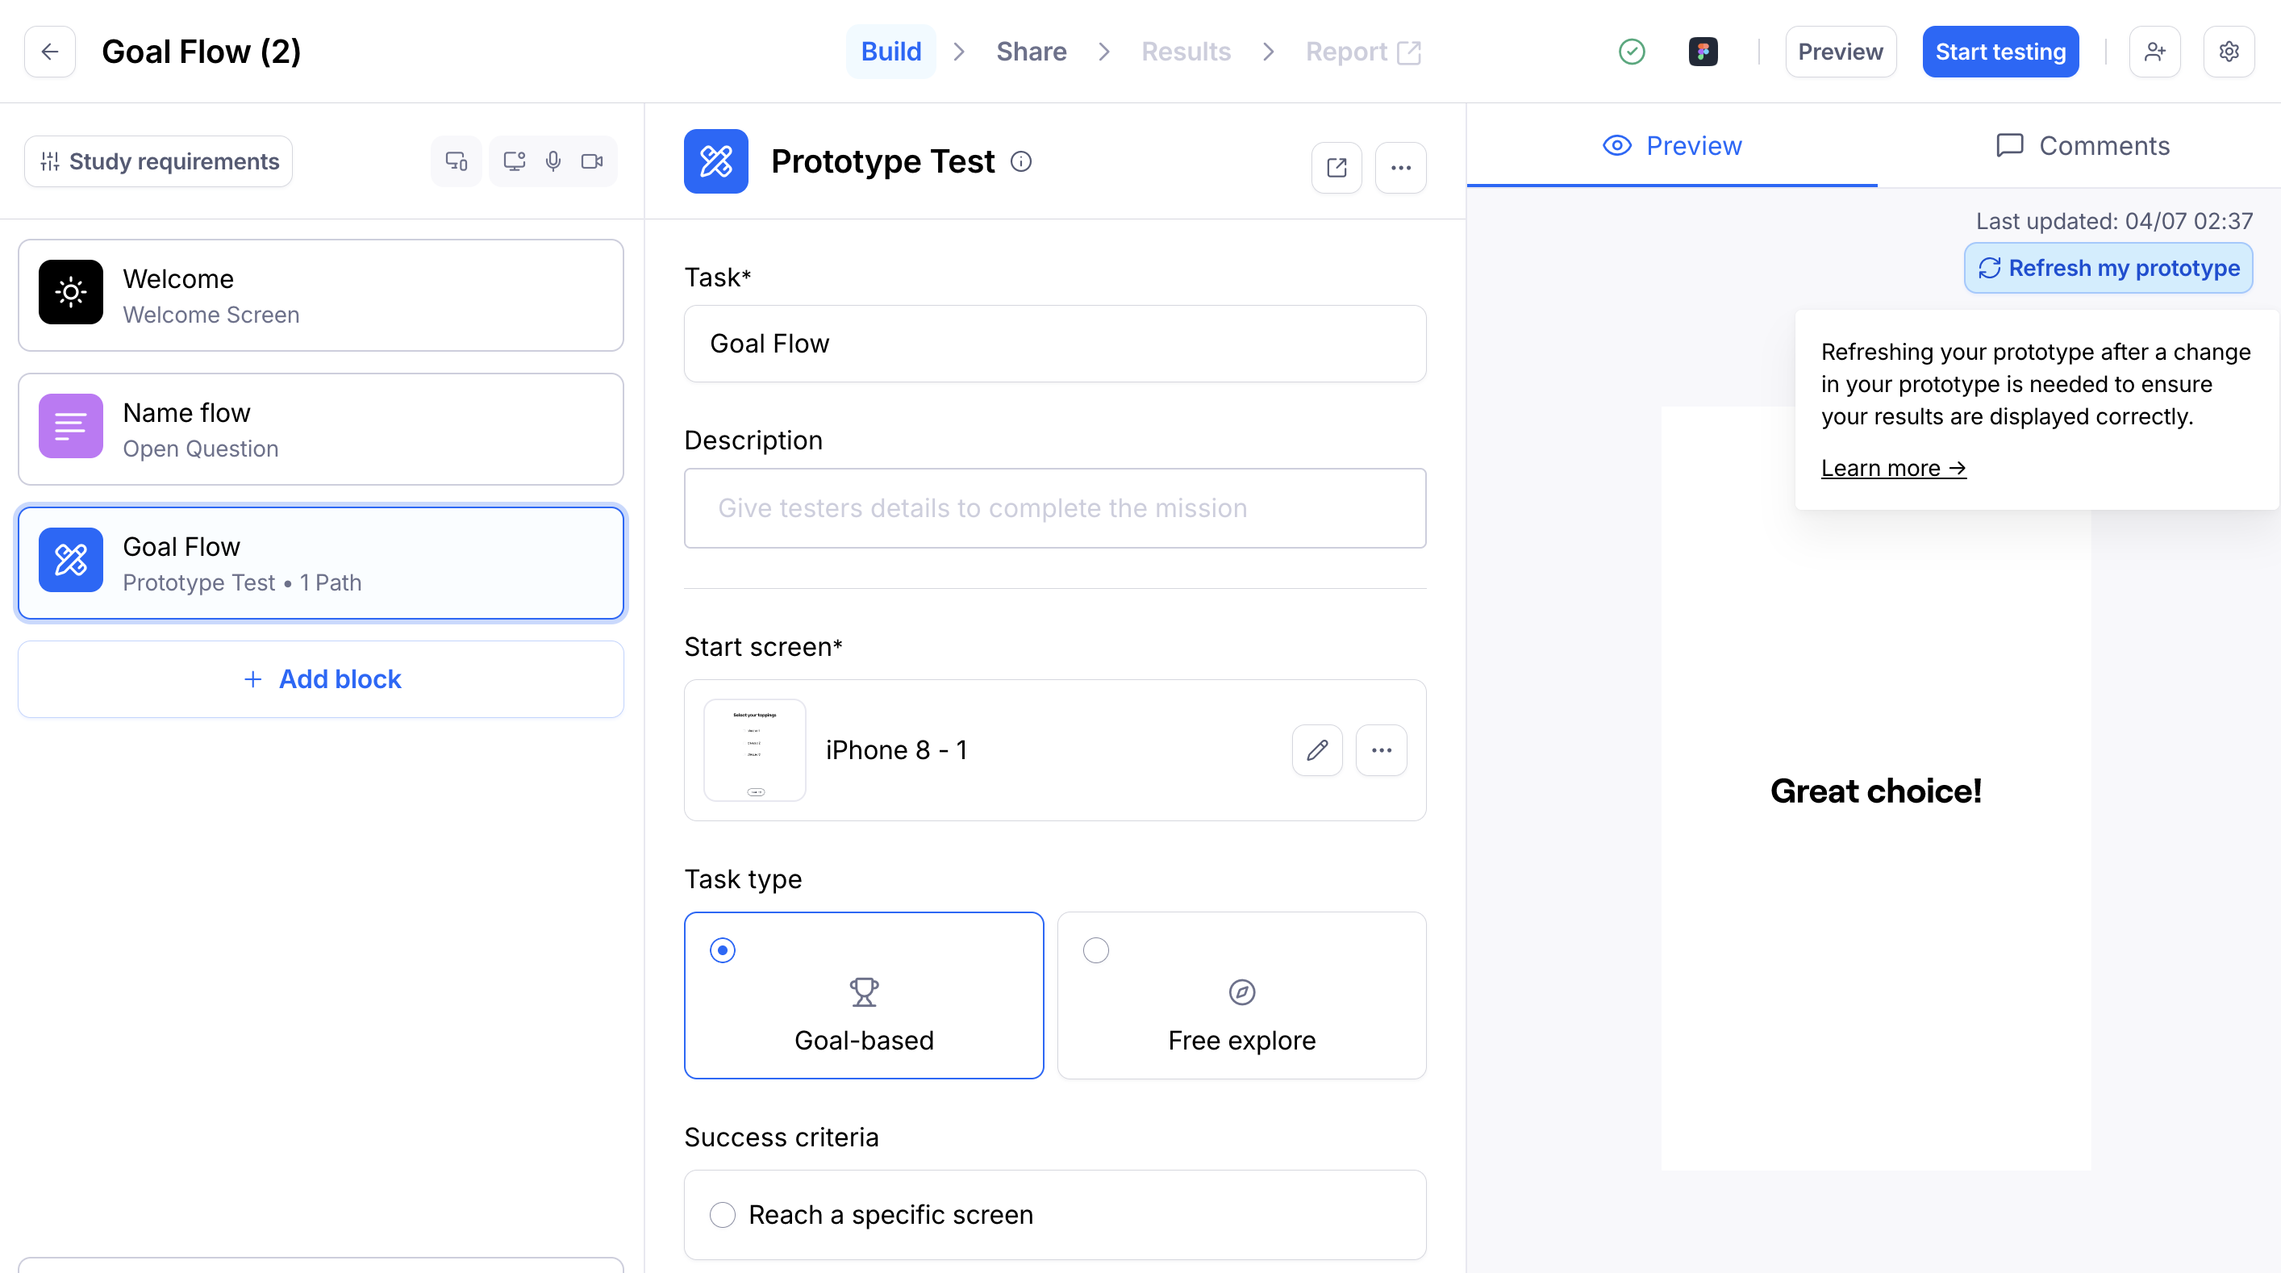Click Refresh my prototype button
Viewport: 2281px width, 1273px height.
click(2108, 268)
